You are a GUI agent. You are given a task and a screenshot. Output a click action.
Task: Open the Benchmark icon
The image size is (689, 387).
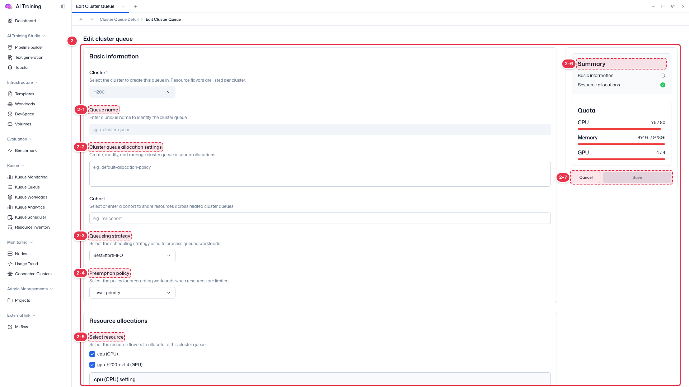(x=10, y=150)
